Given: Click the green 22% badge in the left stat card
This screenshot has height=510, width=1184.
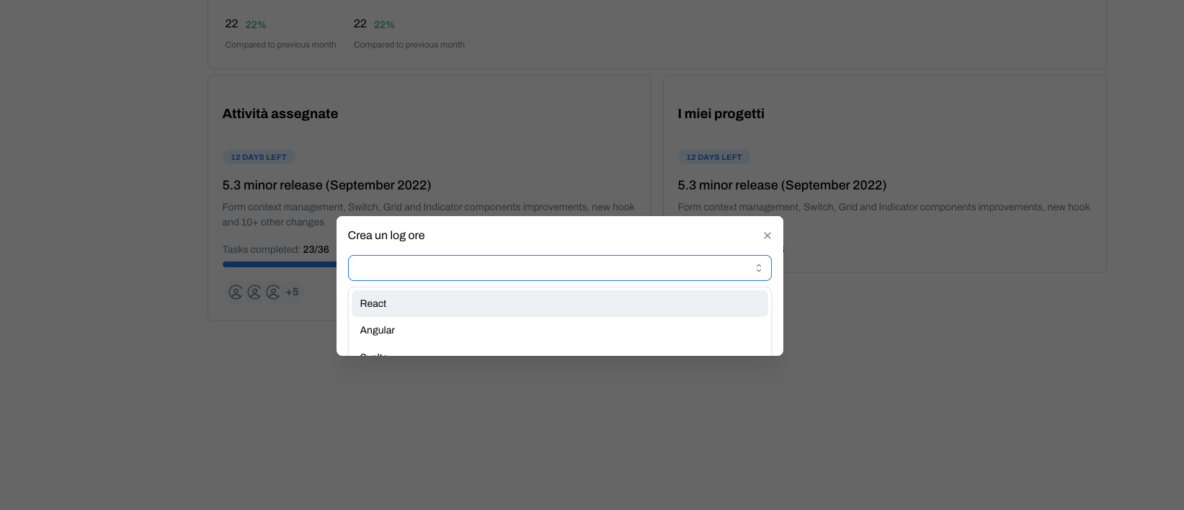Looking at the screenshot, I should pos(255,24).
